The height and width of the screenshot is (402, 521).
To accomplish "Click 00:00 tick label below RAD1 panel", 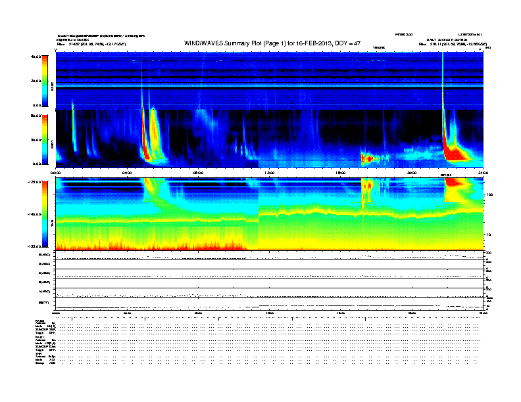I will click(x=55, y=173).
